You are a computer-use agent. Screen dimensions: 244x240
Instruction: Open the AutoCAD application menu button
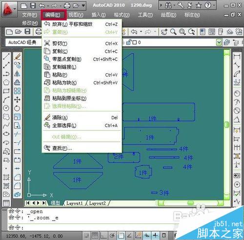[x=9, y=9]
